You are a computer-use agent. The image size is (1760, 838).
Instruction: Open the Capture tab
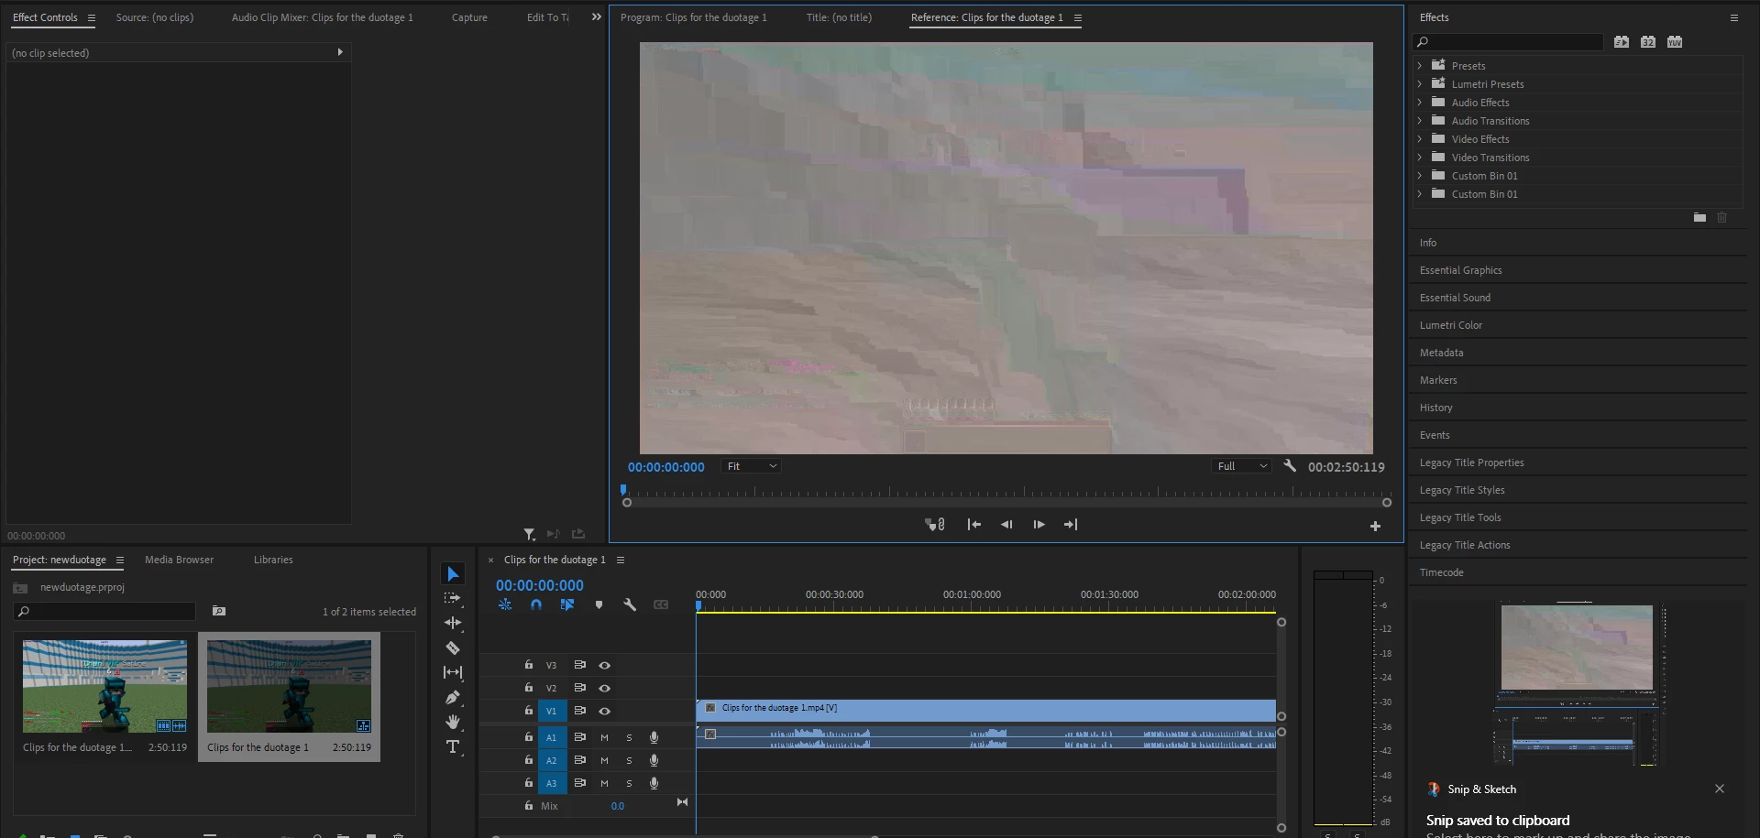click(x=469, y=17)
